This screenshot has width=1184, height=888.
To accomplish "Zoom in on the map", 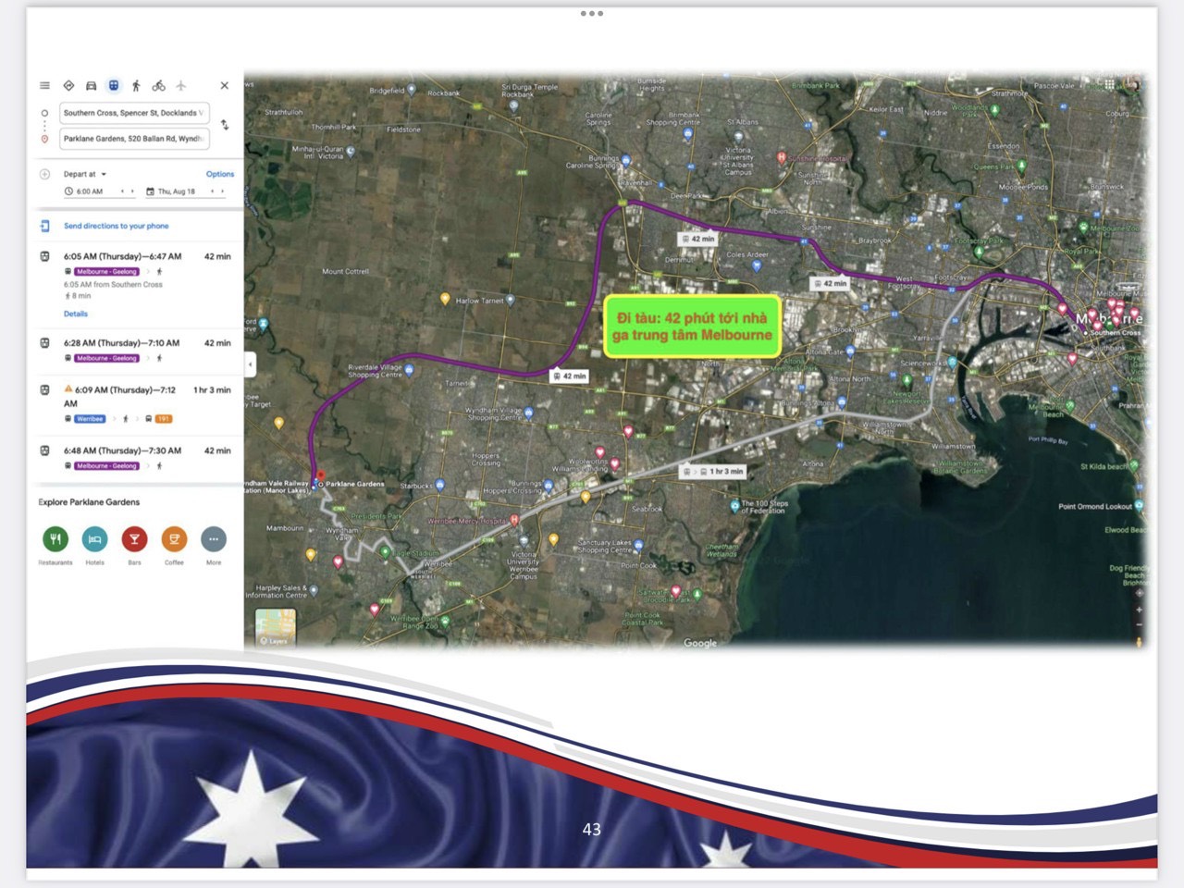I will click(x=1140, y=610).
